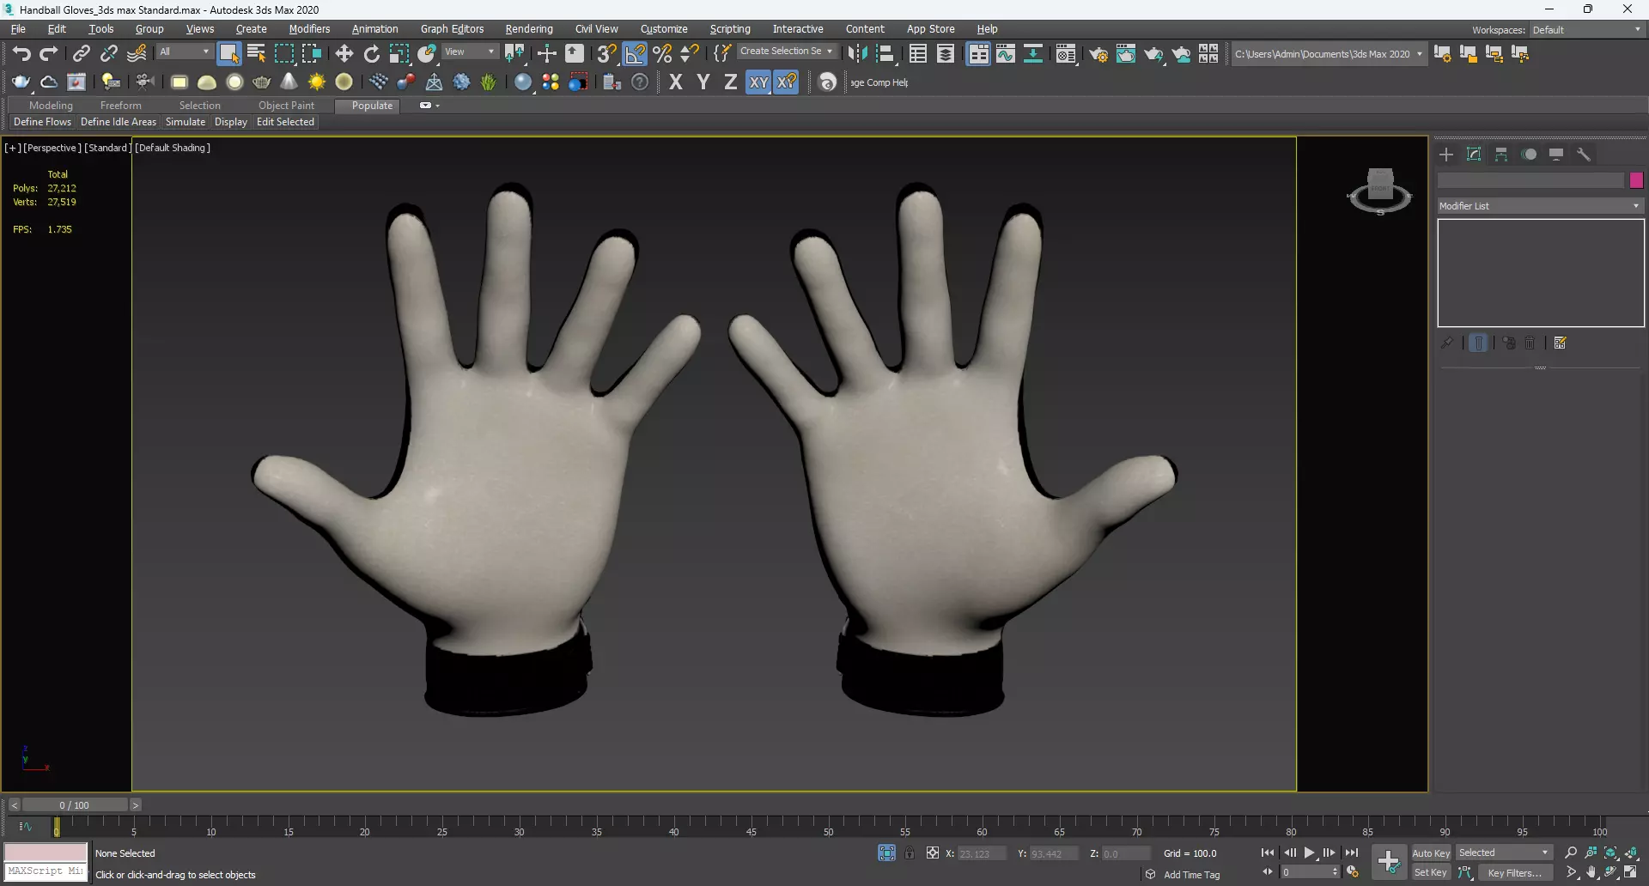Screen dimensions: 1649x886
Task: Click the sun light icon in toolbar
Action: pyautogui.click(x=317, y=82)
